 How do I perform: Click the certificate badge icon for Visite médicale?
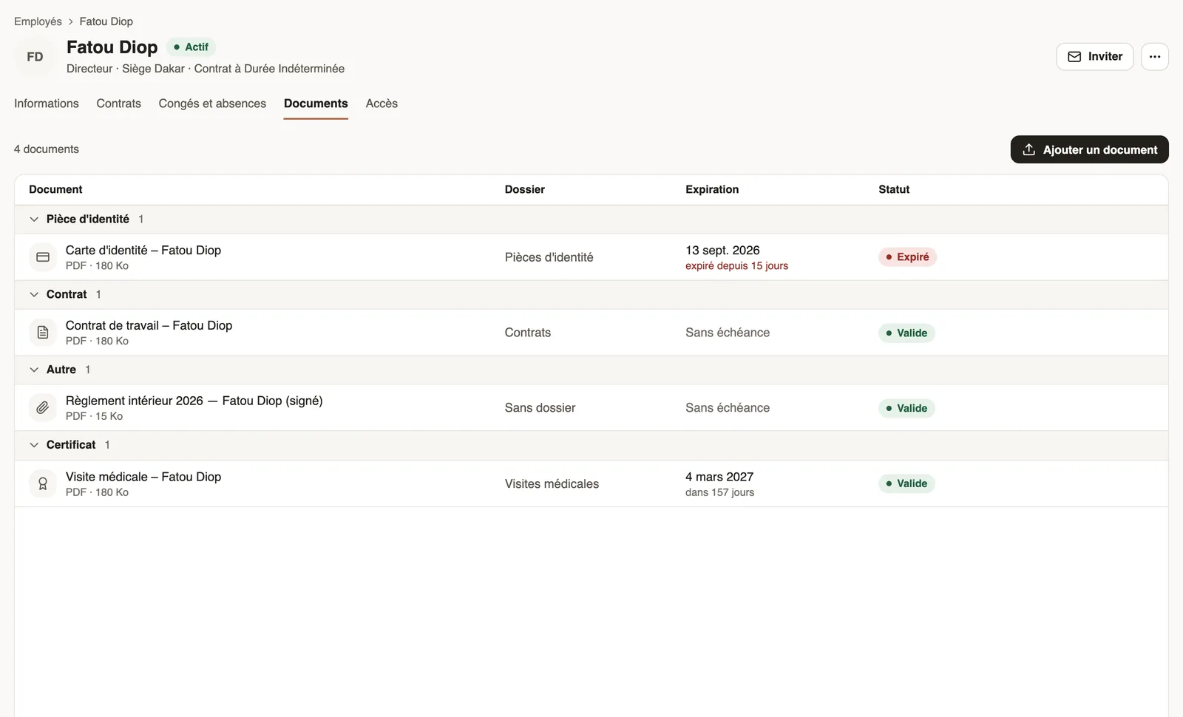click(x=43, y=483)
